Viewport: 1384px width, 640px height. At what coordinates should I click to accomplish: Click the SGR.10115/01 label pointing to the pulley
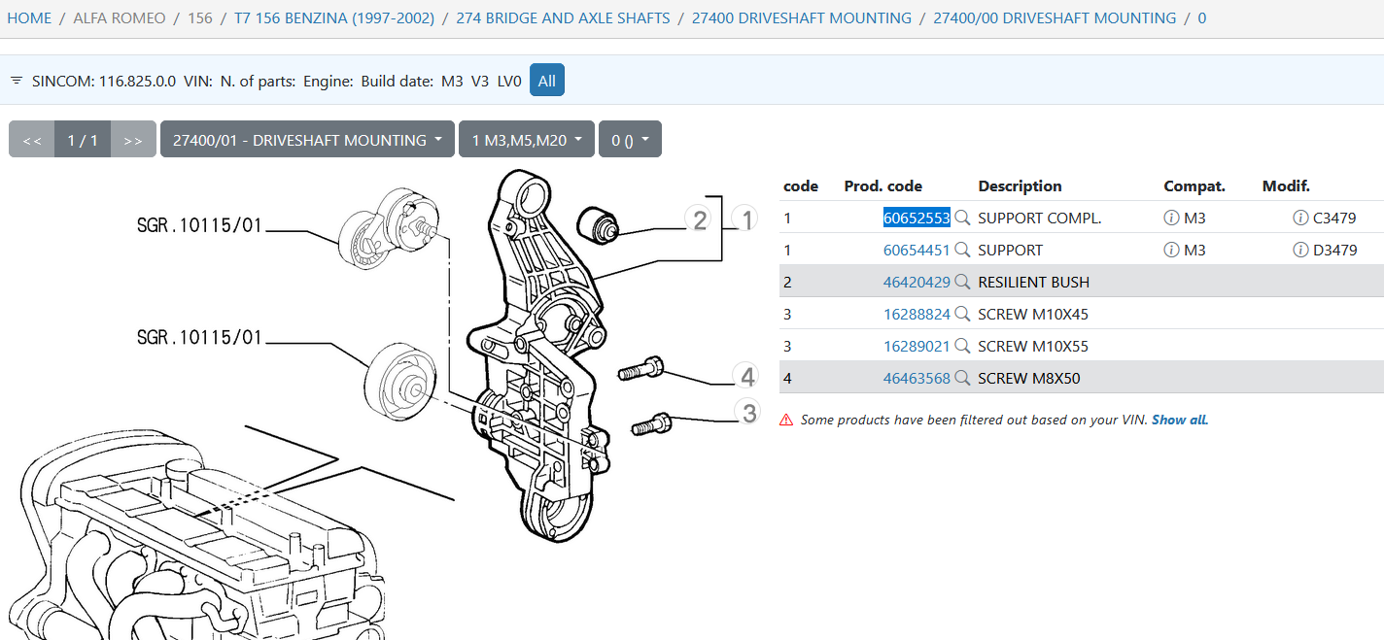199,337
